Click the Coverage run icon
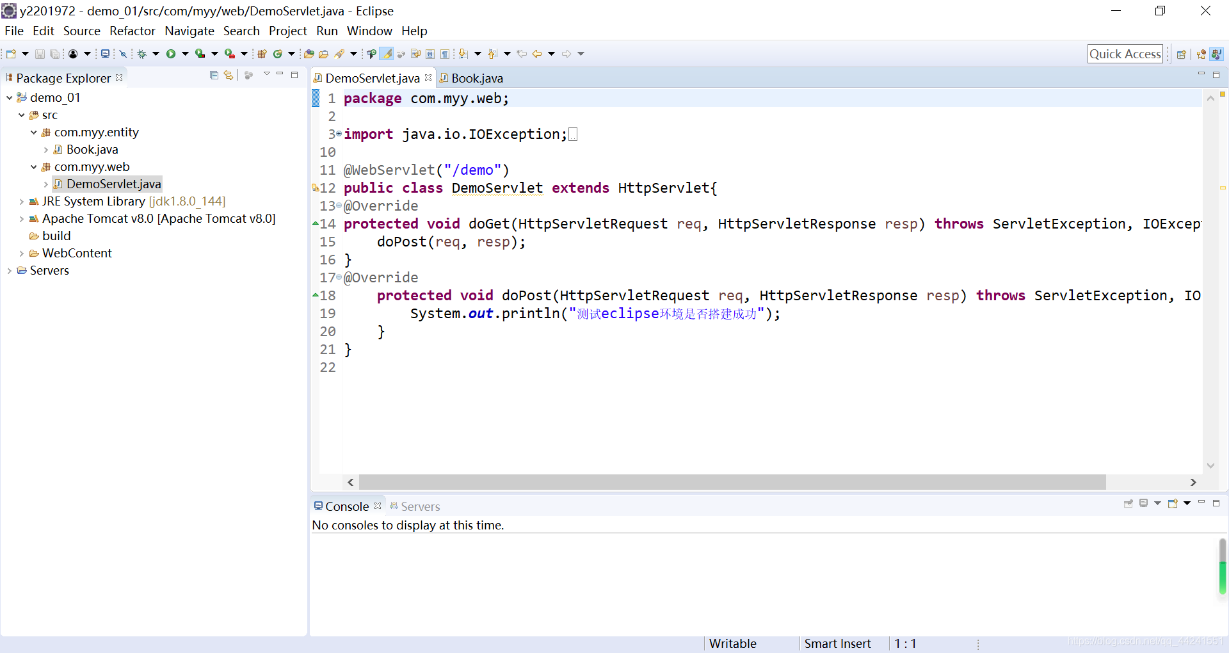This screenshot has width=1229, height=653. click(x=200, y=54)
